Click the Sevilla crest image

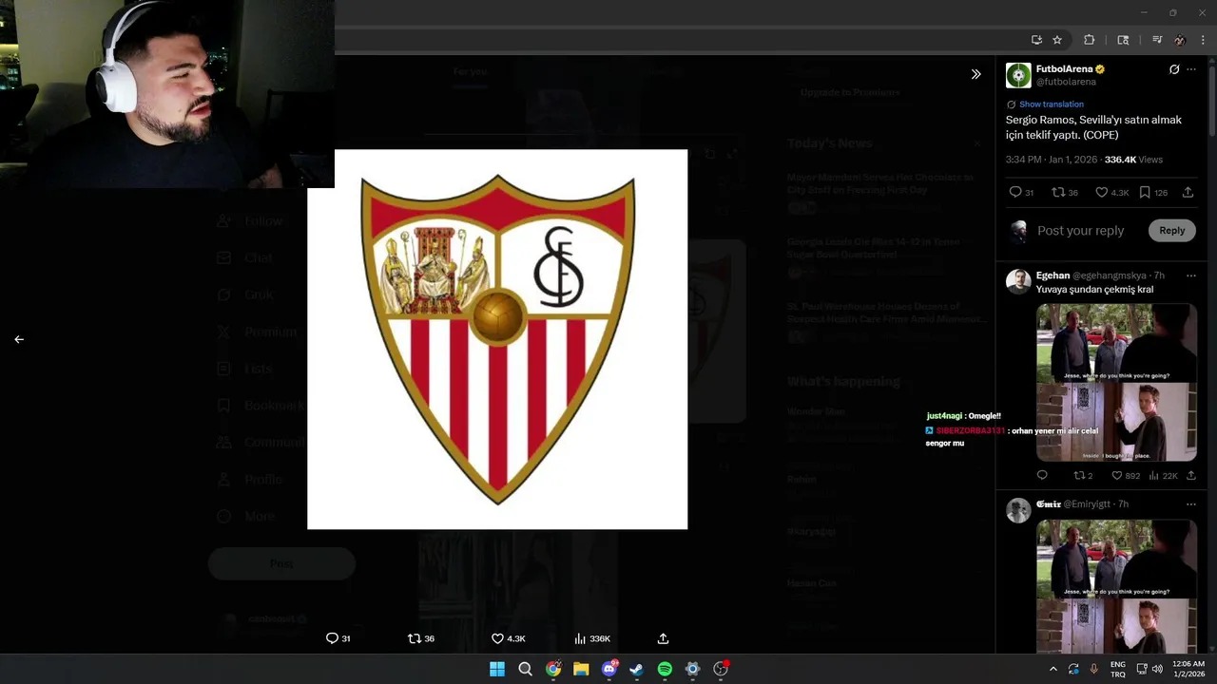tap(497, 339)
